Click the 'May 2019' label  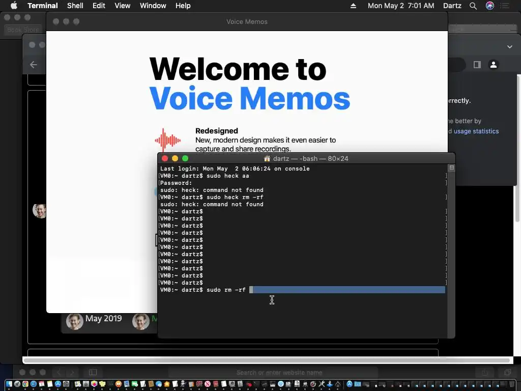click(x=104, y=319)
